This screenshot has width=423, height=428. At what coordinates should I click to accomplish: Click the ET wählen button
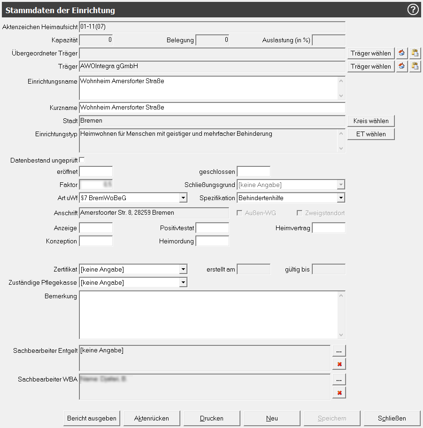370,134
